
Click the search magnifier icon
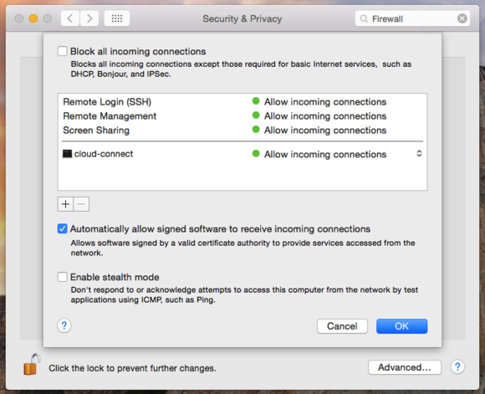tap(364, 19)
